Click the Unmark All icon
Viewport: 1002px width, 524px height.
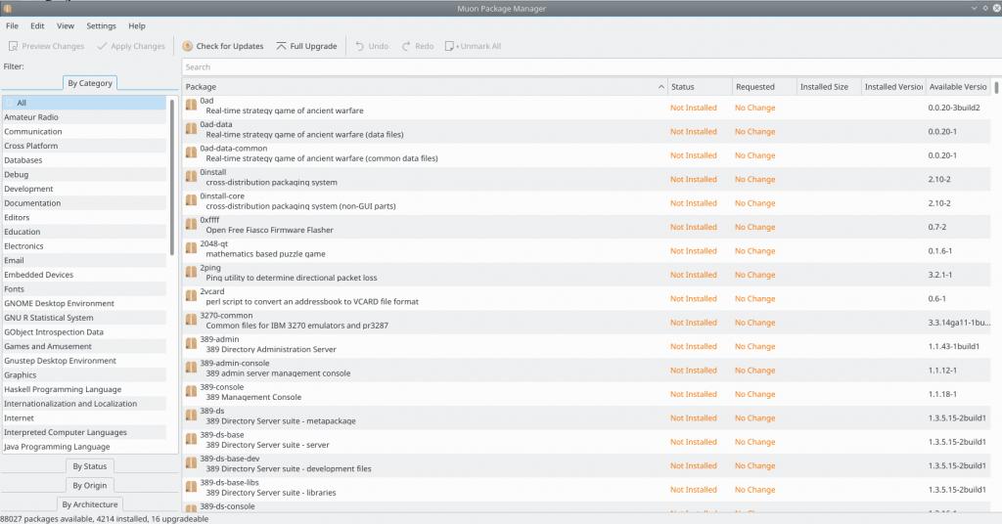click(x=450, y=46)
